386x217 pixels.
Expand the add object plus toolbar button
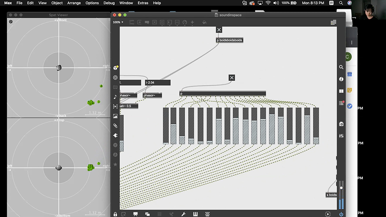[192, 22]
